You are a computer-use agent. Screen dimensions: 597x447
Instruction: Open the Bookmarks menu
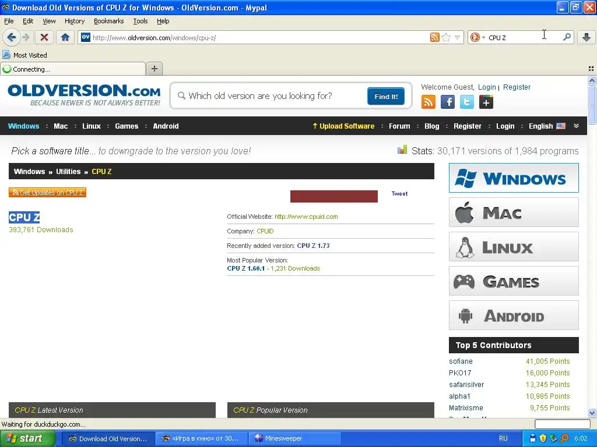[109, 21]
